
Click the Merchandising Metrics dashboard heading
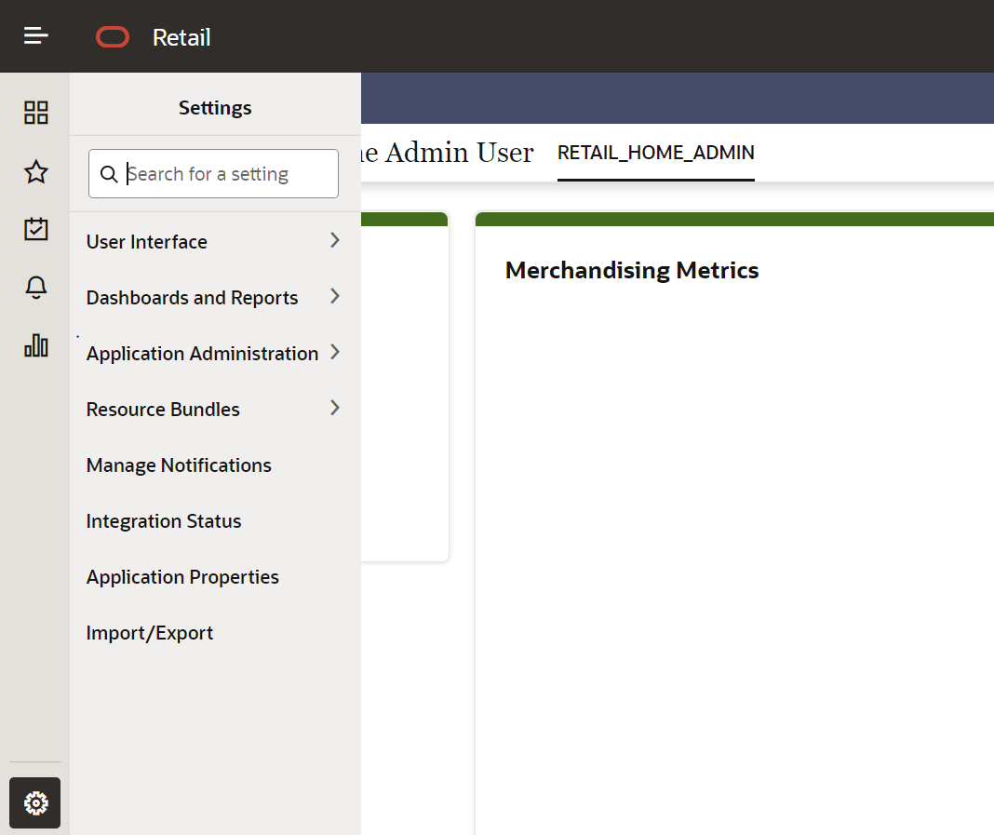click(632, 270)
